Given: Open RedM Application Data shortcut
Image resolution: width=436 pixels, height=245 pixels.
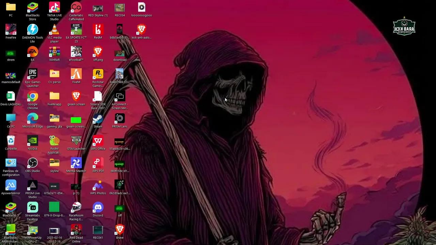Looking at the screenshot, I should coord(54,141).
